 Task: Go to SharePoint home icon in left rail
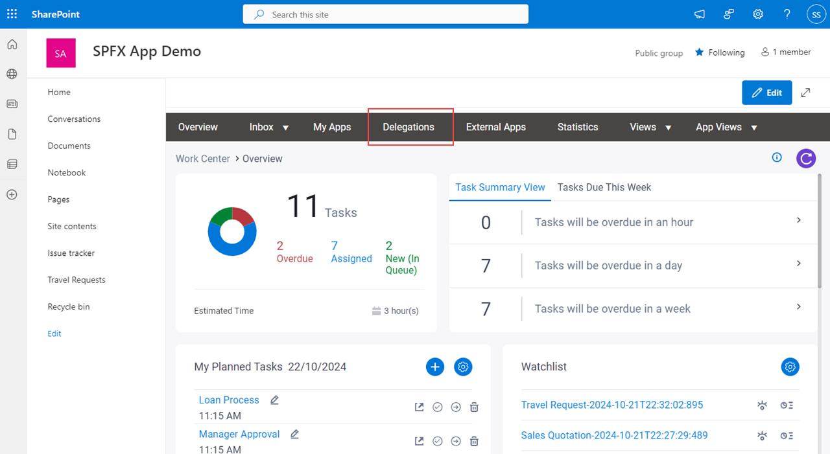(x=12, y=45)
